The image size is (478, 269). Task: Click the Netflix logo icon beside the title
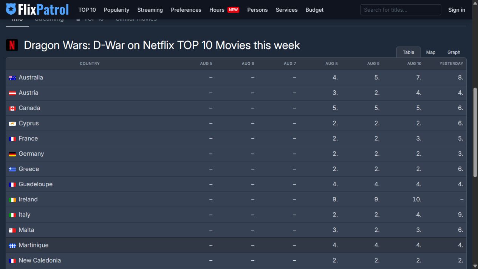[12, 45]
